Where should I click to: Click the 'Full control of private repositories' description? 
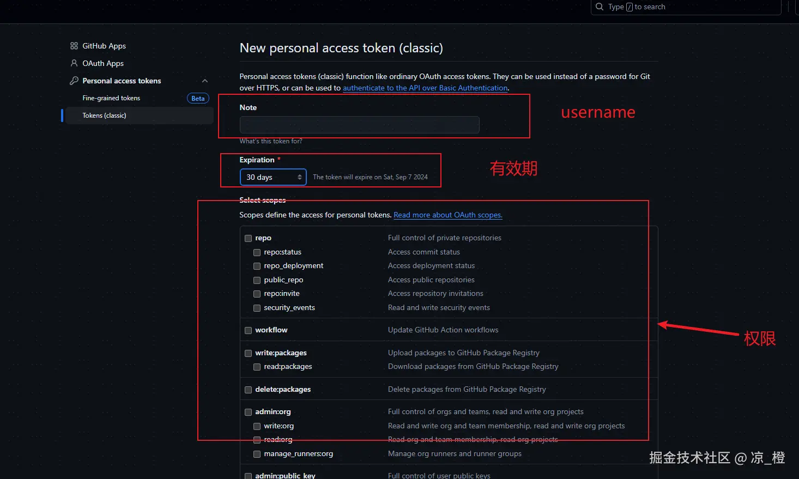pos(445,238)
